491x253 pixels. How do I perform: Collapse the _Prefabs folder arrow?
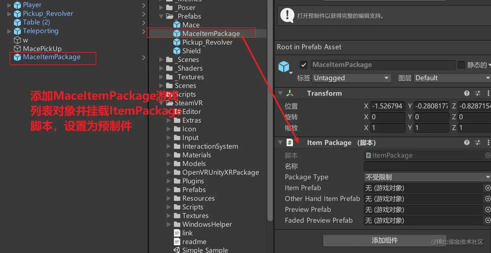[161, 16]
